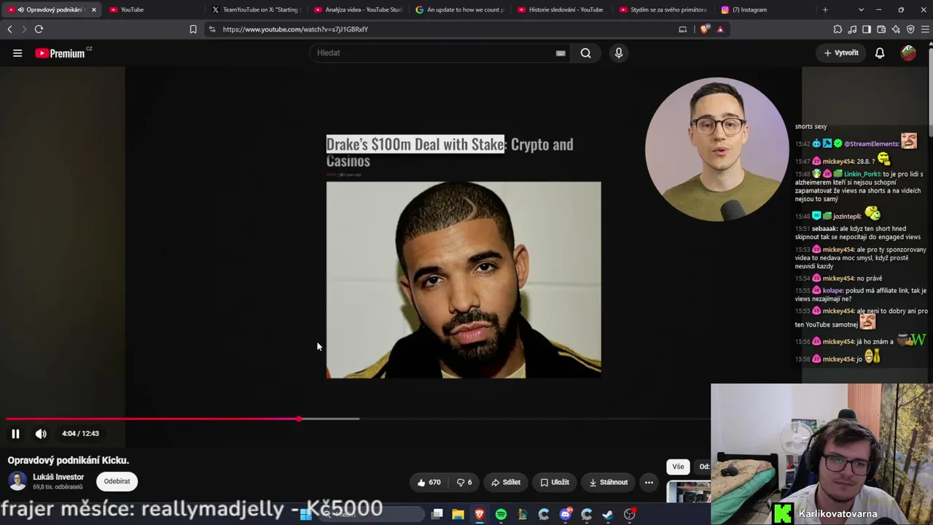This screenshot has width=933, height=525.
Task: Open Brave Shields icon
Action: (x=705, y=29)
